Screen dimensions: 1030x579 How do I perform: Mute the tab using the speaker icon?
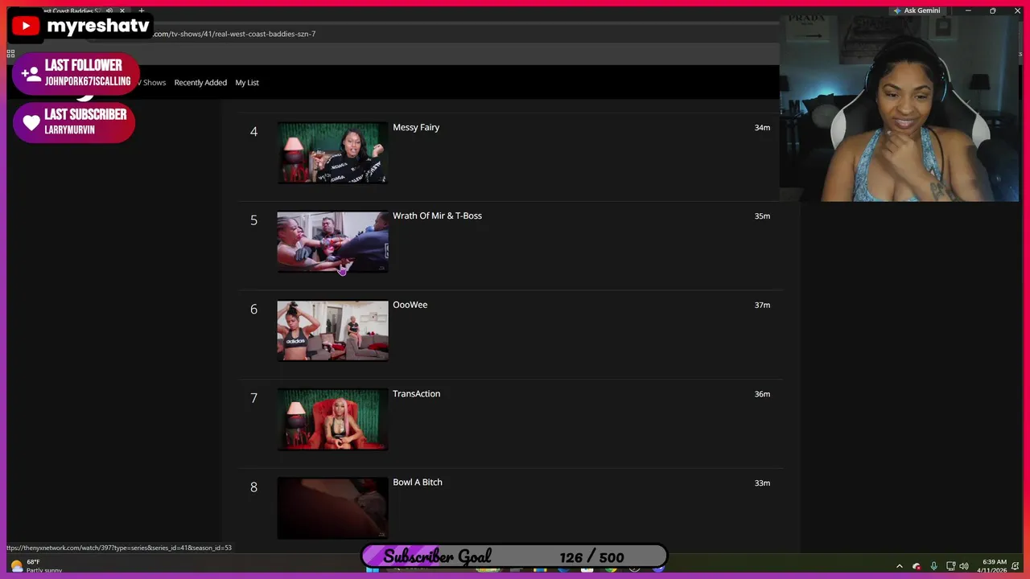point(110,11)
